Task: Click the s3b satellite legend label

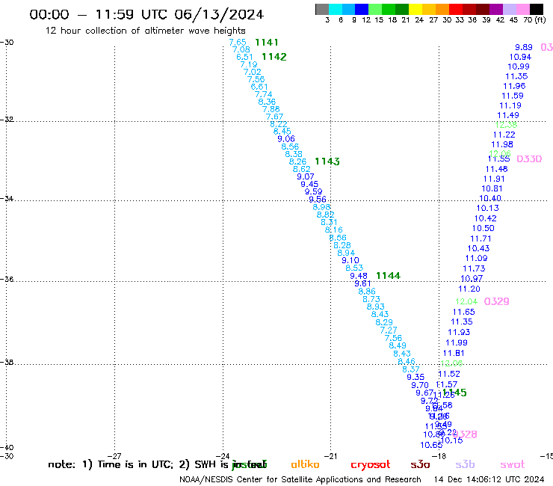Action: (465, 464)
